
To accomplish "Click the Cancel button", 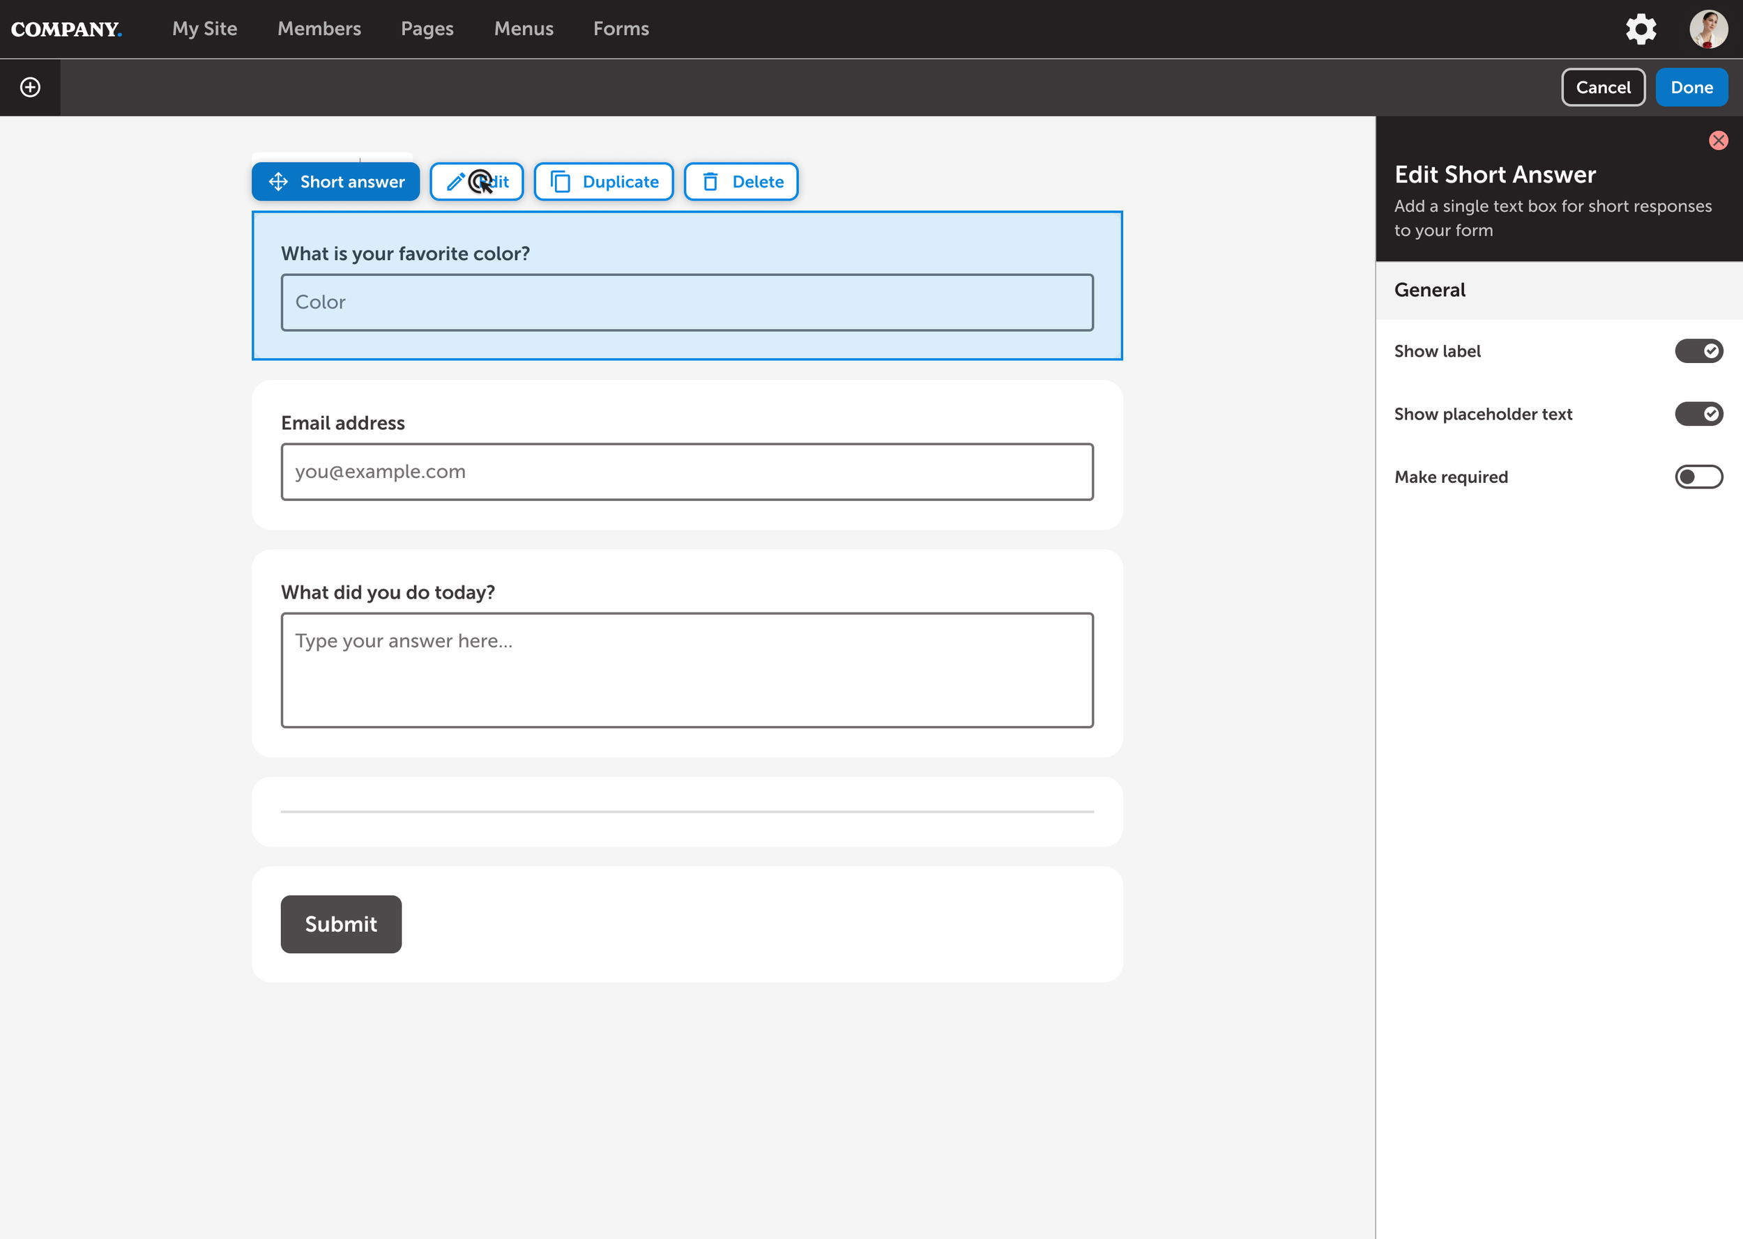I will [1603, 87].
